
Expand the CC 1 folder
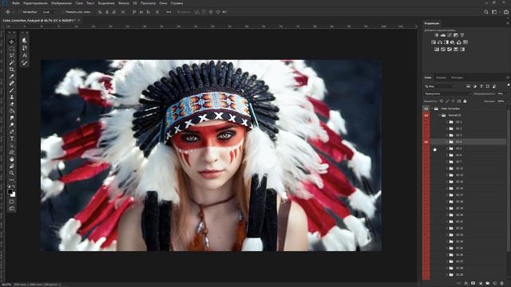(x=447, y=122)
